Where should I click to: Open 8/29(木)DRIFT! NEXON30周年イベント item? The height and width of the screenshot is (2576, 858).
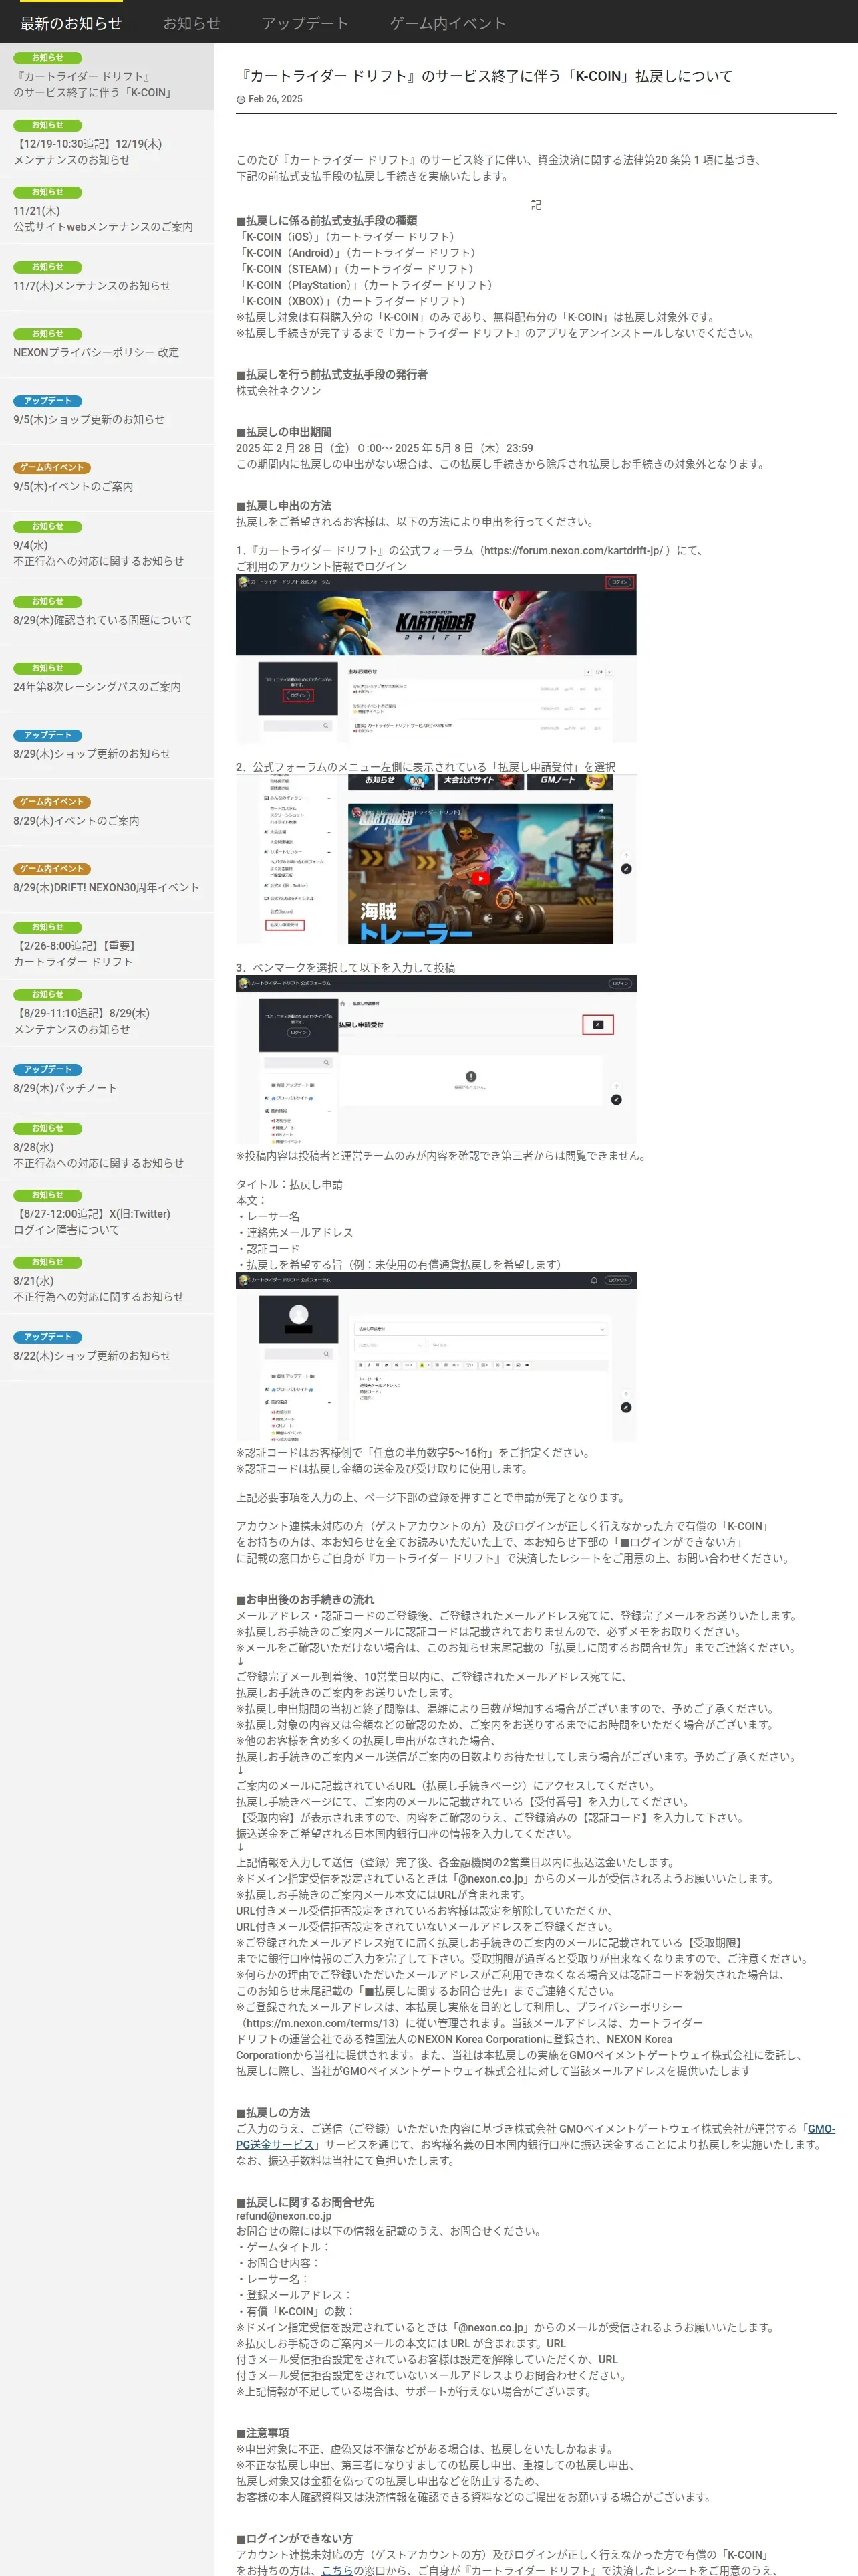[x=107, y=880]
